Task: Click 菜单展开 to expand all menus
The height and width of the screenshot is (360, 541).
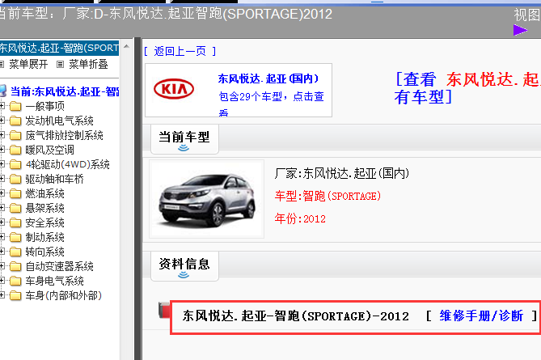Action: [28, 64]
